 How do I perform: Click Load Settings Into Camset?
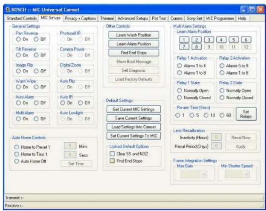click(x=134, y=127)
